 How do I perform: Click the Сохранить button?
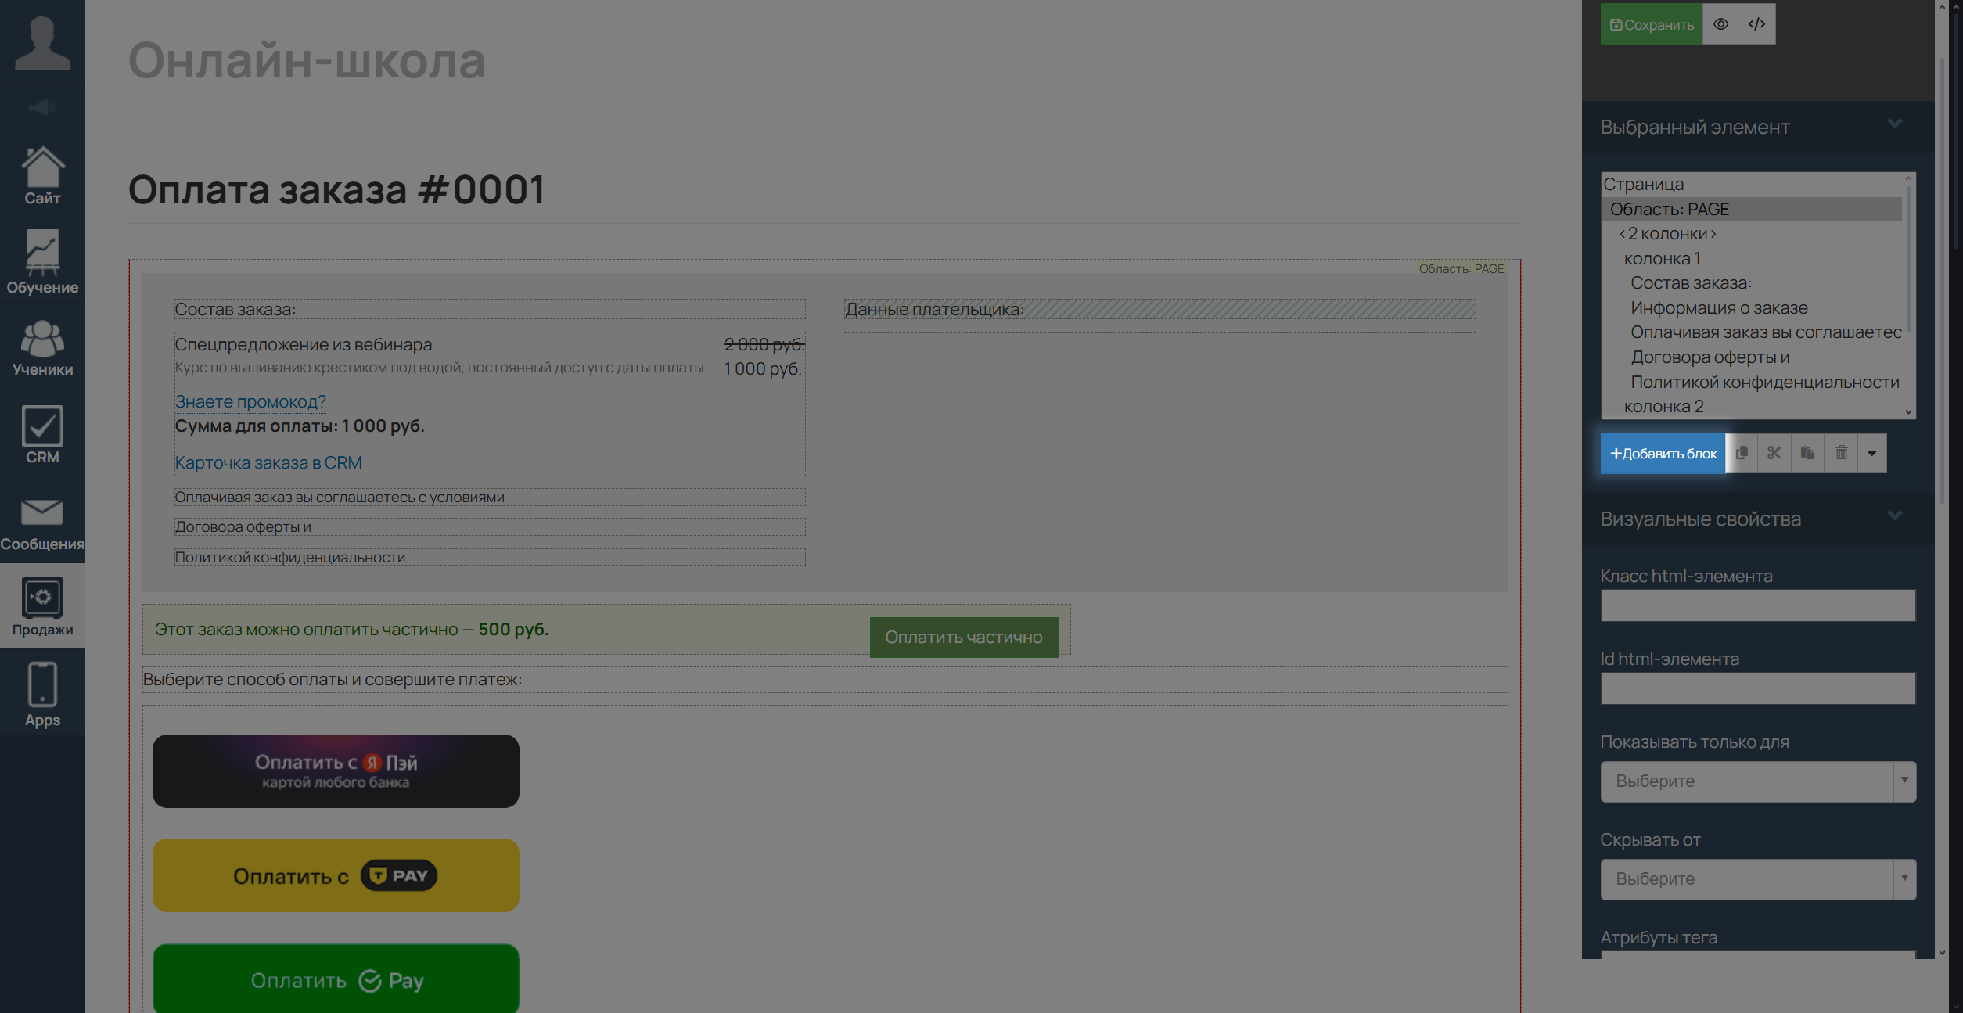pos(1651,24)
